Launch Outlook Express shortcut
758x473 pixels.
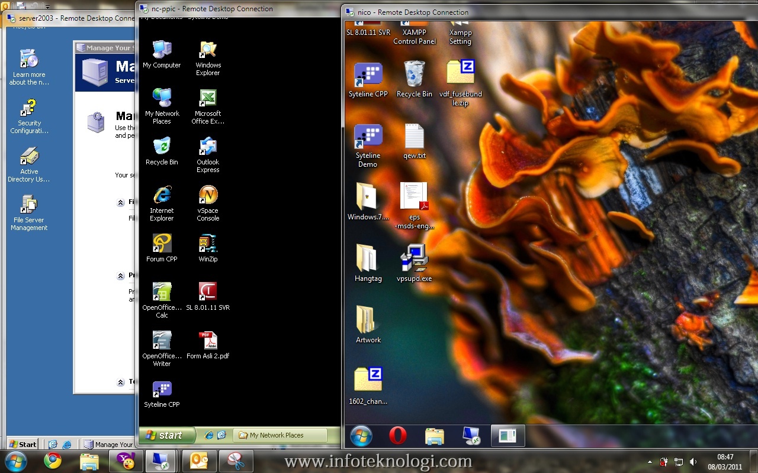click(x=208, y=155)
